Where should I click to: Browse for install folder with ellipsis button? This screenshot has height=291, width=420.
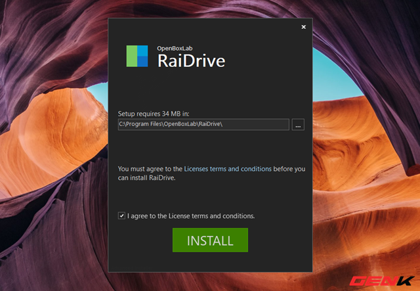[x=298, y=124]
